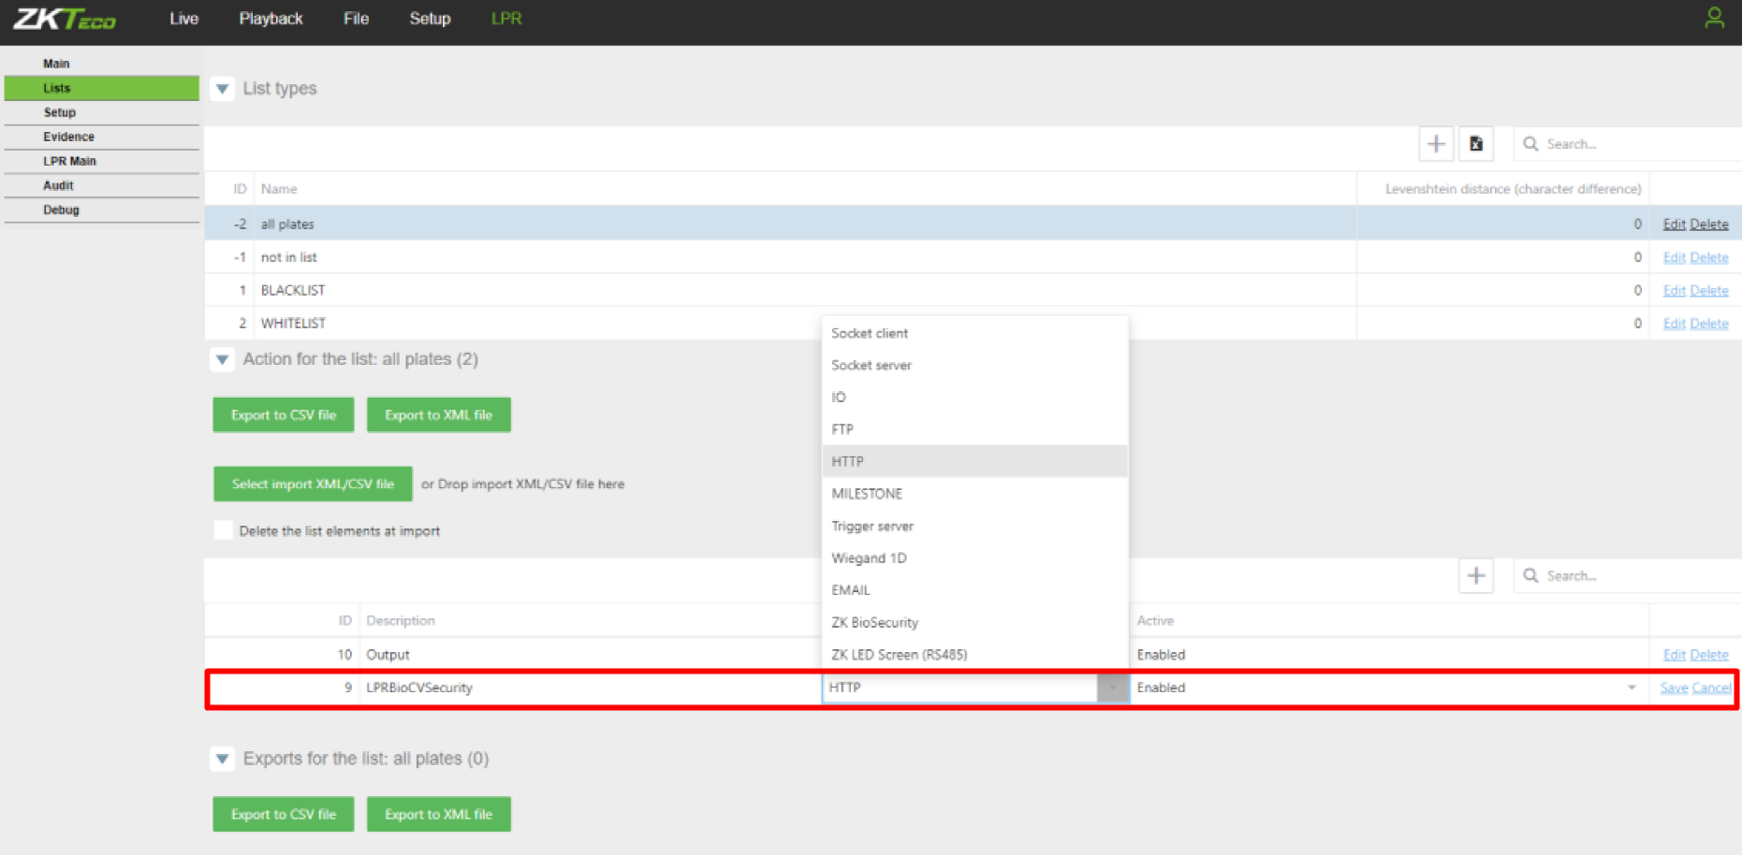This screenshot has height=855, width=1742.
Task: Open the File menu
Action: (356, 19)
